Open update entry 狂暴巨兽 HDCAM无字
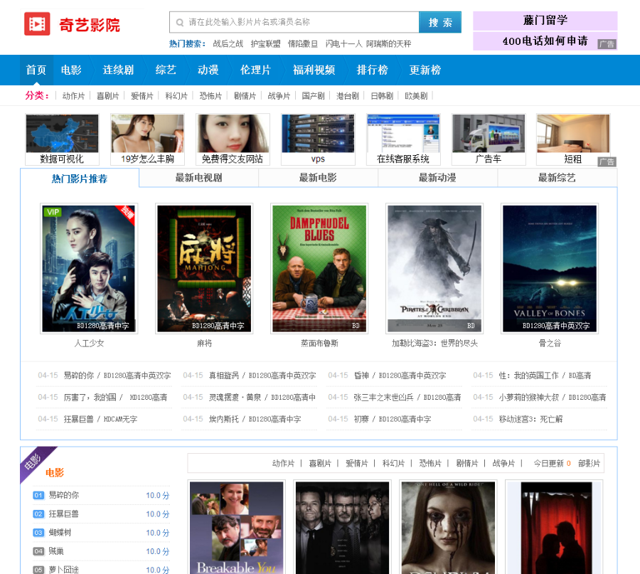Image resolution: width=640 pixels, height=574 pixels. point(100,419)
